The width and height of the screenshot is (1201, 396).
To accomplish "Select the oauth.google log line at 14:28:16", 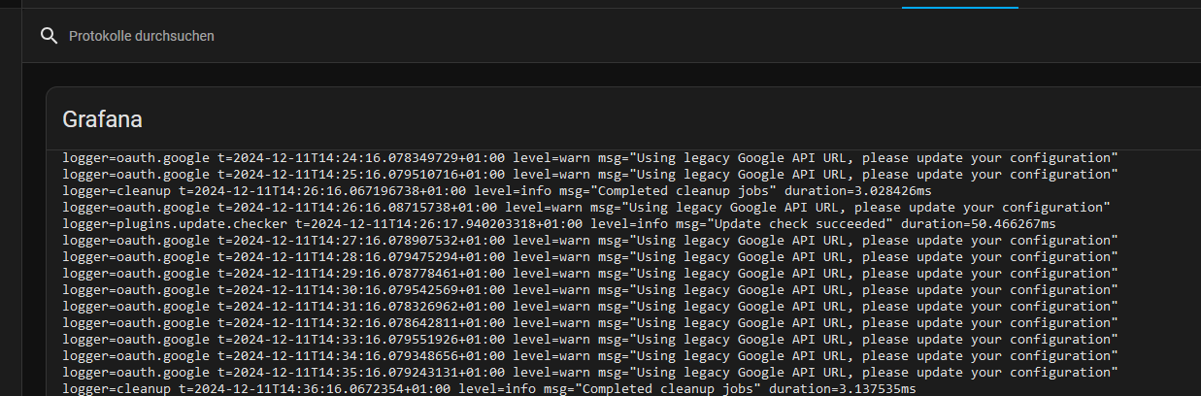I will [590, 256].
